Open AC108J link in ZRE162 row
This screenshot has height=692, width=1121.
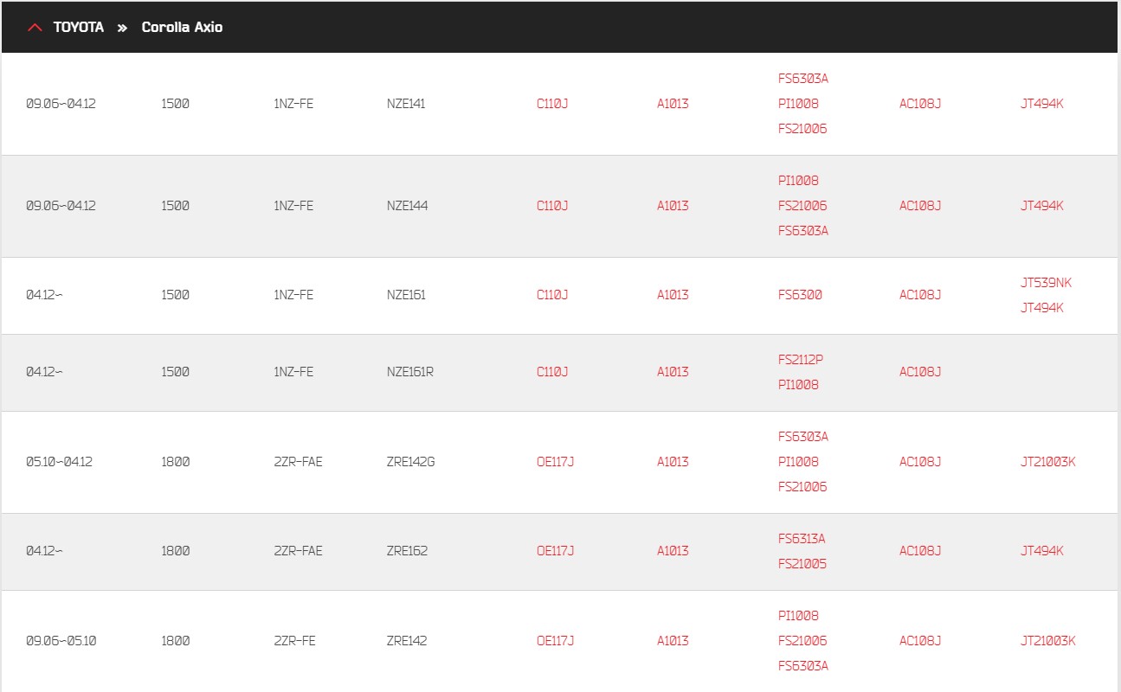[x=920, y=551]
